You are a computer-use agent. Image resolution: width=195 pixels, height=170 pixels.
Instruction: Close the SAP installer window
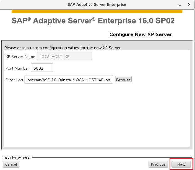click(189, 4)
